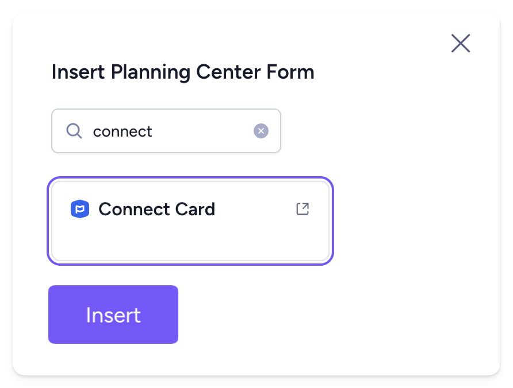Click the Planning Center logo icon
This screenshot has height=388, width=513.
pyautogui.click(x=80, y=209)
